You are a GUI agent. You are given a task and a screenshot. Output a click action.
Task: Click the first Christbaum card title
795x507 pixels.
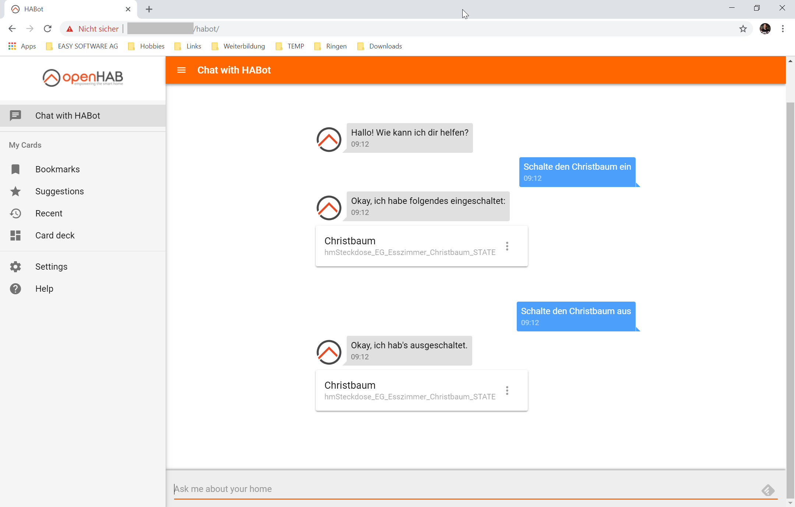click(x=350, y=241)
